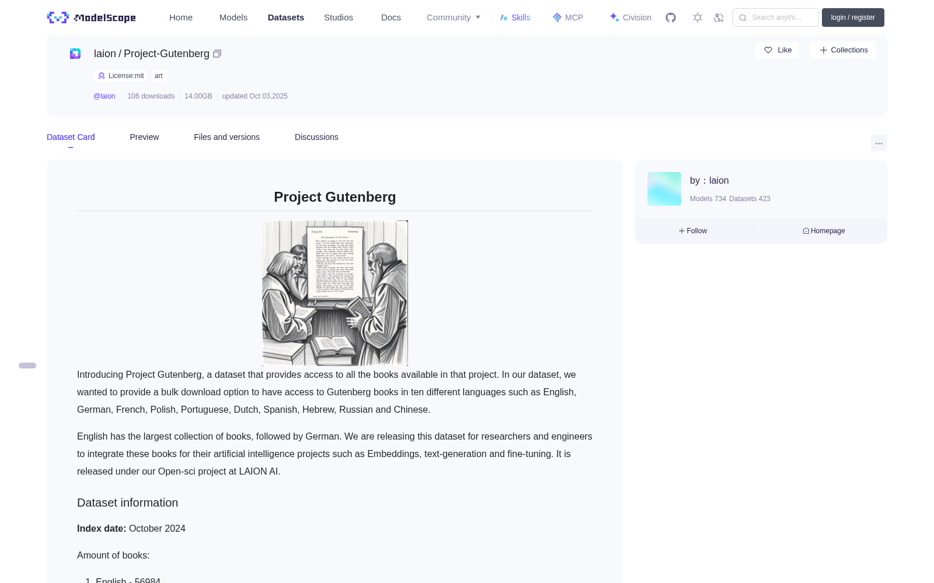Click the laion namespace in the title
This screenshot has width=934, height=583.
(105, 54)
